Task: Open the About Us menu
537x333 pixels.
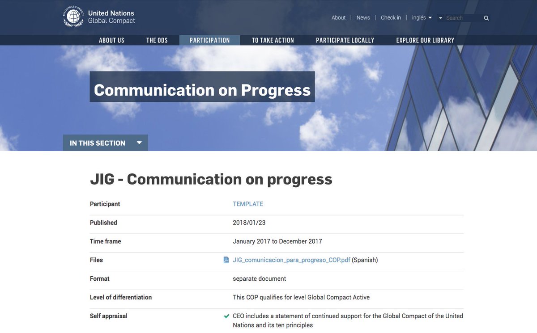Action: (111, 40)
